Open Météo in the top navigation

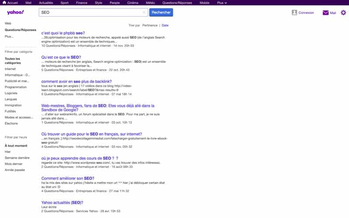coord(150,3)
